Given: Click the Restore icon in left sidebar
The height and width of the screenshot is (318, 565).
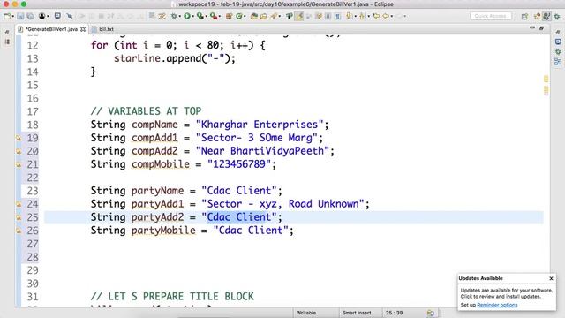Looking at the screenshot, I should tap(7, 32).
